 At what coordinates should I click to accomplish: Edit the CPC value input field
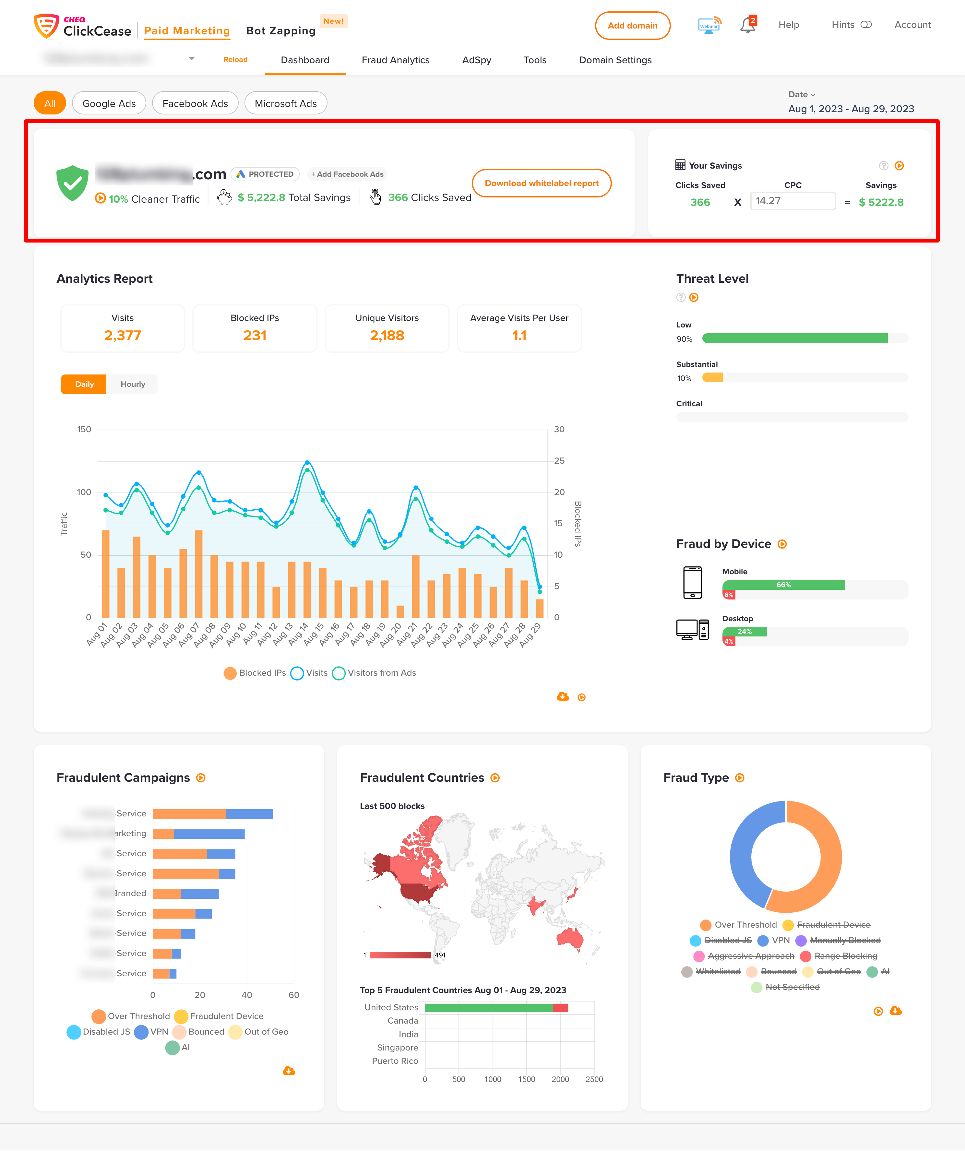[x=792, y=201]
